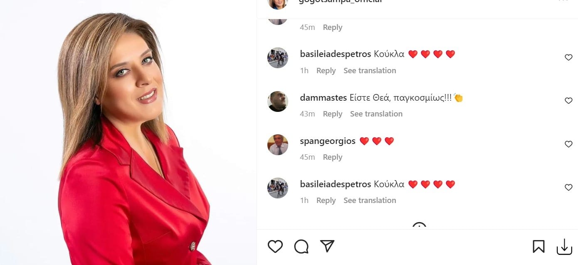
Task: View the woman in red photo
Action: (x=128, y=132)
